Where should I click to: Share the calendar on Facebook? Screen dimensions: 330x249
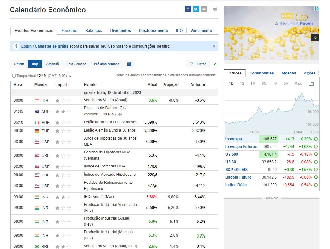click(x=188, y=9)
